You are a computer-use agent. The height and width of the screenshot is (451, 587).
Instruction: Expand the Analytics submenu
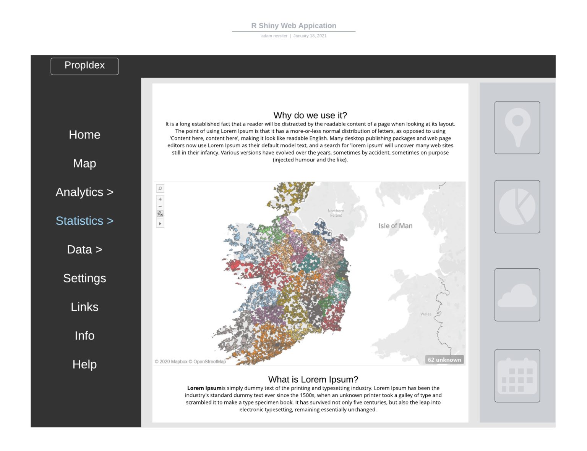(84, 192)
